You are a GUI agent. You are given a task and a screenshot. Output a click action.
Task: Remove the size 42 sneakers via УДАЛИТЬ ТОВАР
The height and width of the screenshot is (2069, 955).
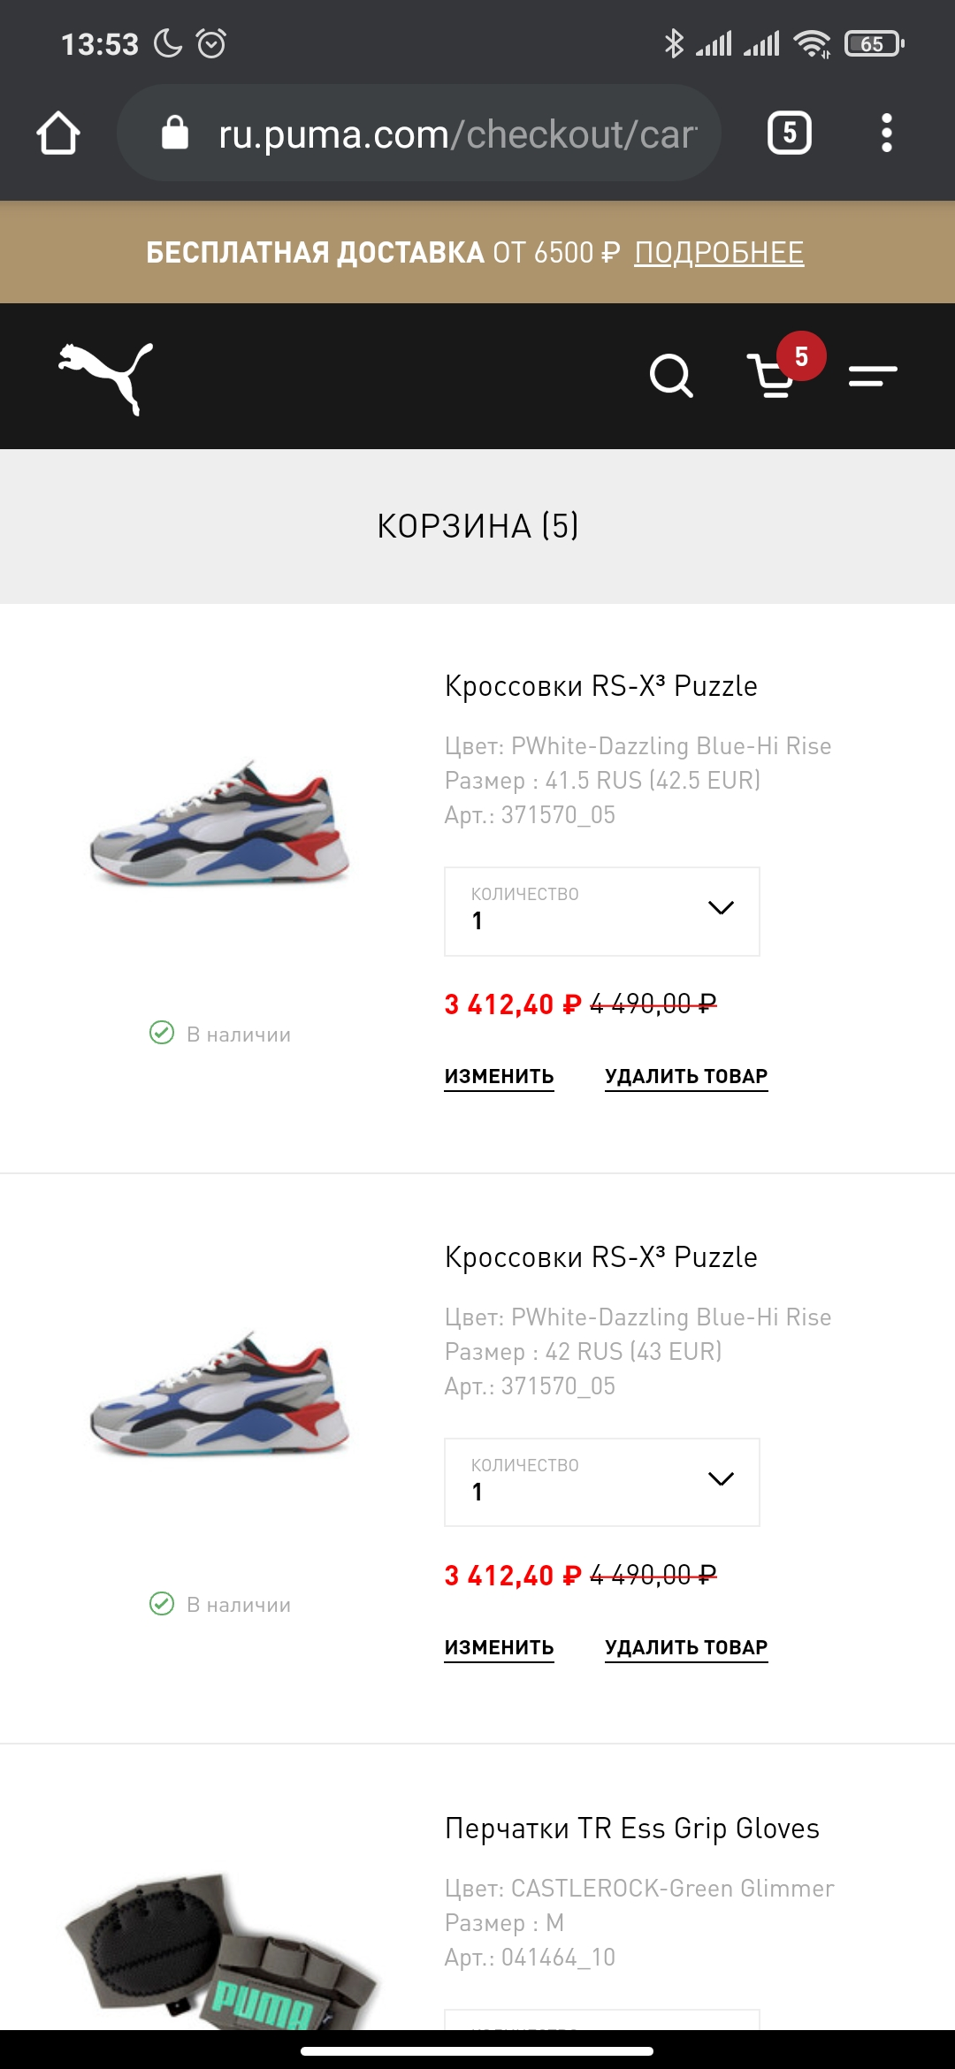686,1648
